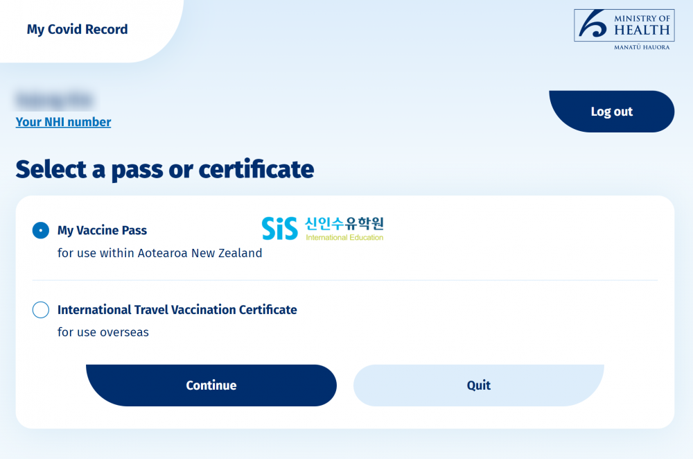
Task: Click the blurred user name above NHI link
Action: tap(54, 101)
